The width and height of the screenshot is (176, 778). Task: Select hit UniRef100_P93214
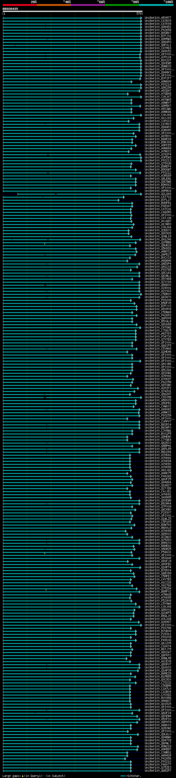coord(158,84)
